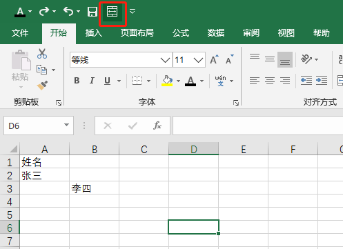Click the Center horizontal align icon
Viewport: 343px width, 249px height.
(x=270, y=81)
